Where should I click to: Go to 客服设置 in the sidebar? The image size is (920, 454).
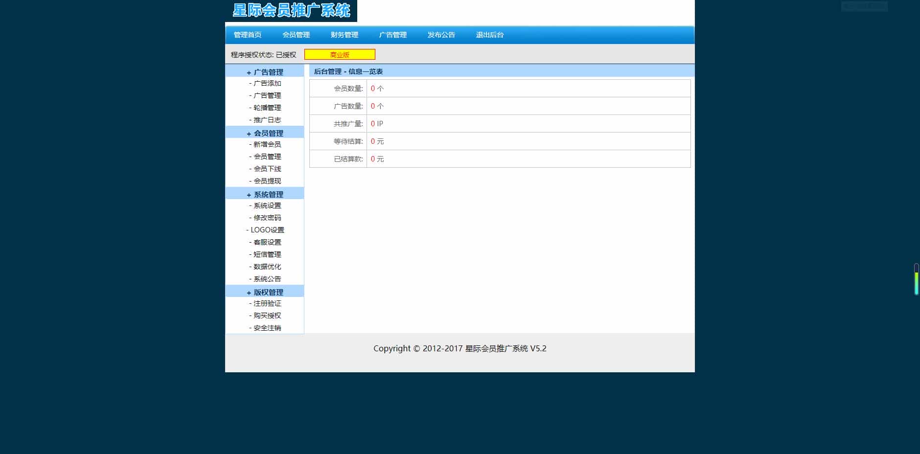[x=265, y=242]
